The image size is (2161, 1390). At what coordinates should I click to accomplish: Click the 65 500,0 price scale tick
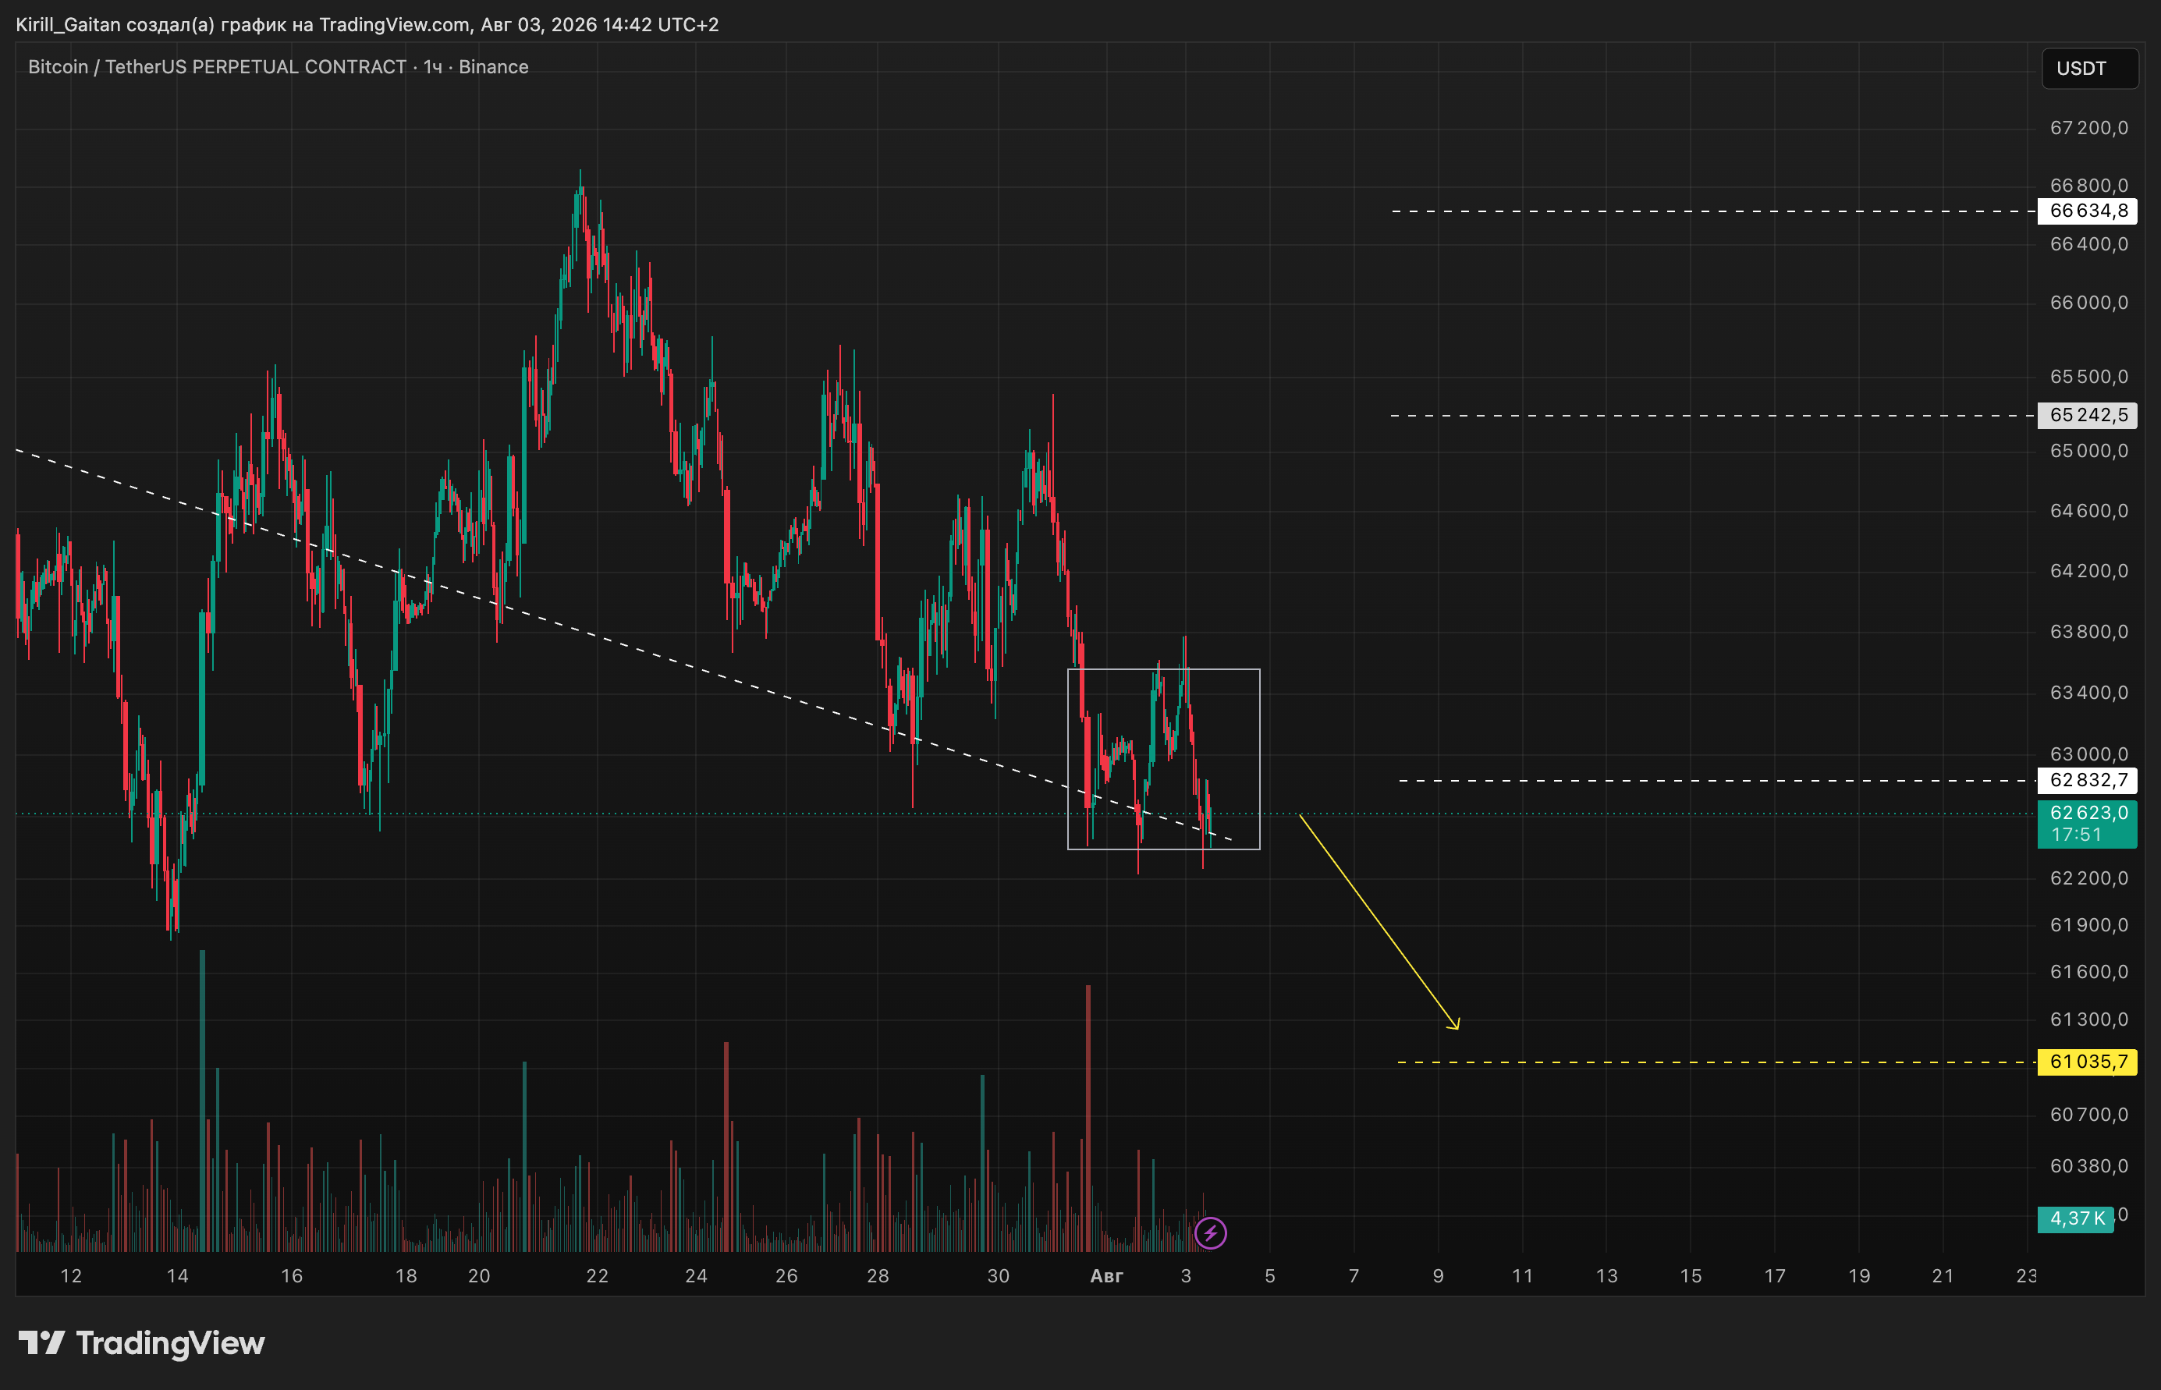(x=2088, y=378)
